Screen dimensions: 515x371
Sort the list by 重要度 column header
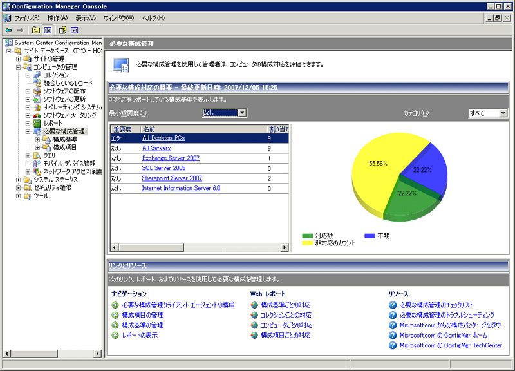126,129
